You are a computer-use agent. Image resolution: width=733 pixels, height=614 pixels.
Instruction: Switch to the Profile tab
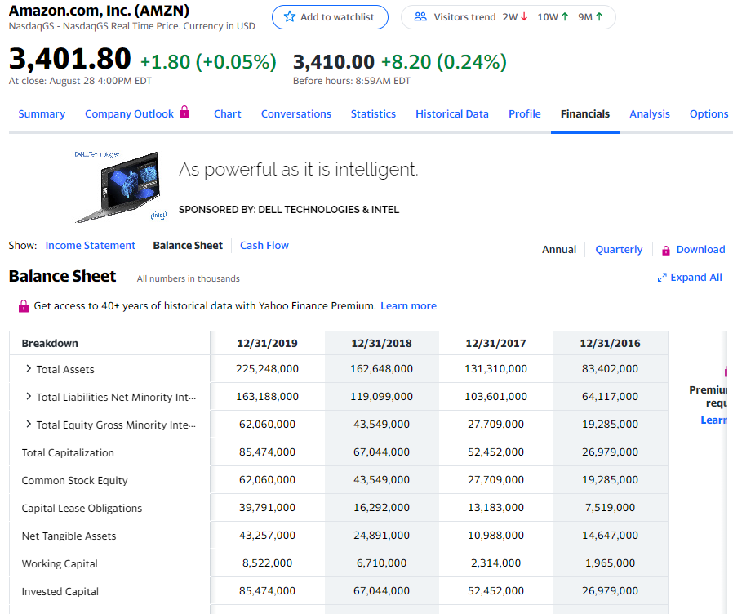pyautogui.click(x=525, y=113)
